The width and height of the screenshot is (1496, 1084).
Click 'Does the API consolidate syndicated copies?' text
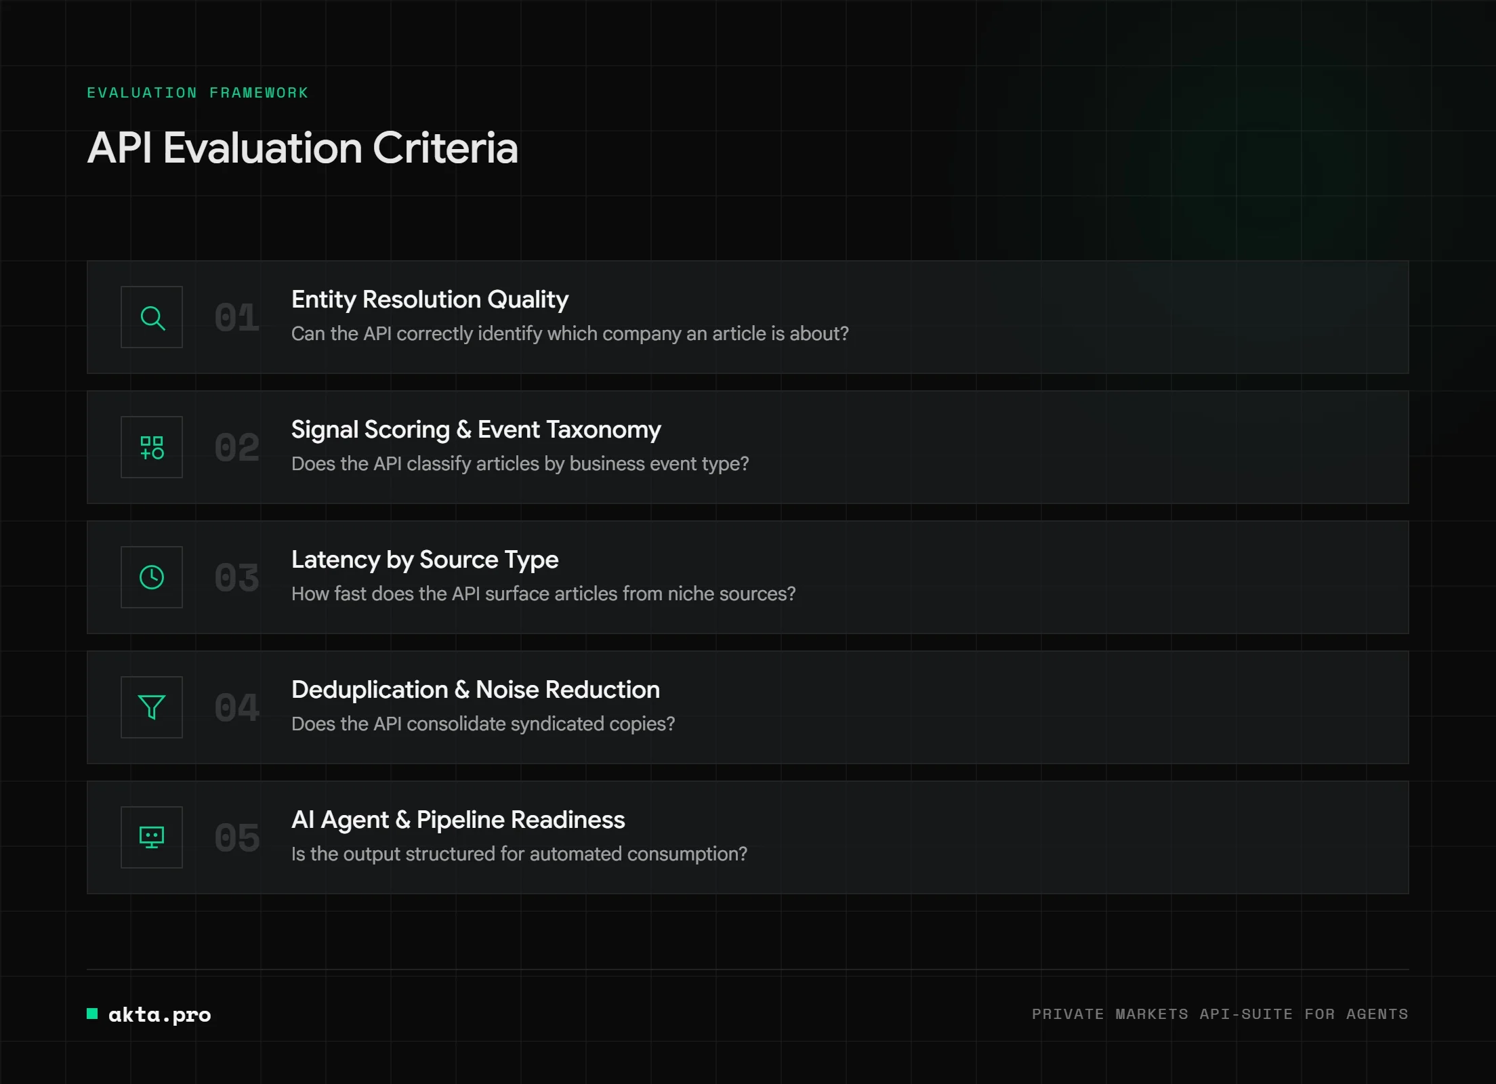[x=483, y=724]
